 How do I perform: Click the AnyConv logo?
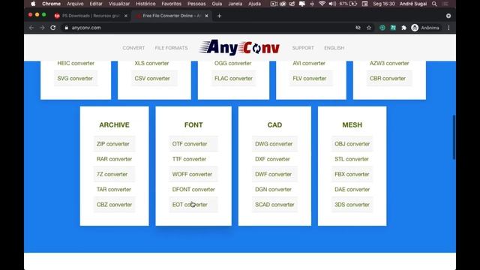[x=239, y=47]
